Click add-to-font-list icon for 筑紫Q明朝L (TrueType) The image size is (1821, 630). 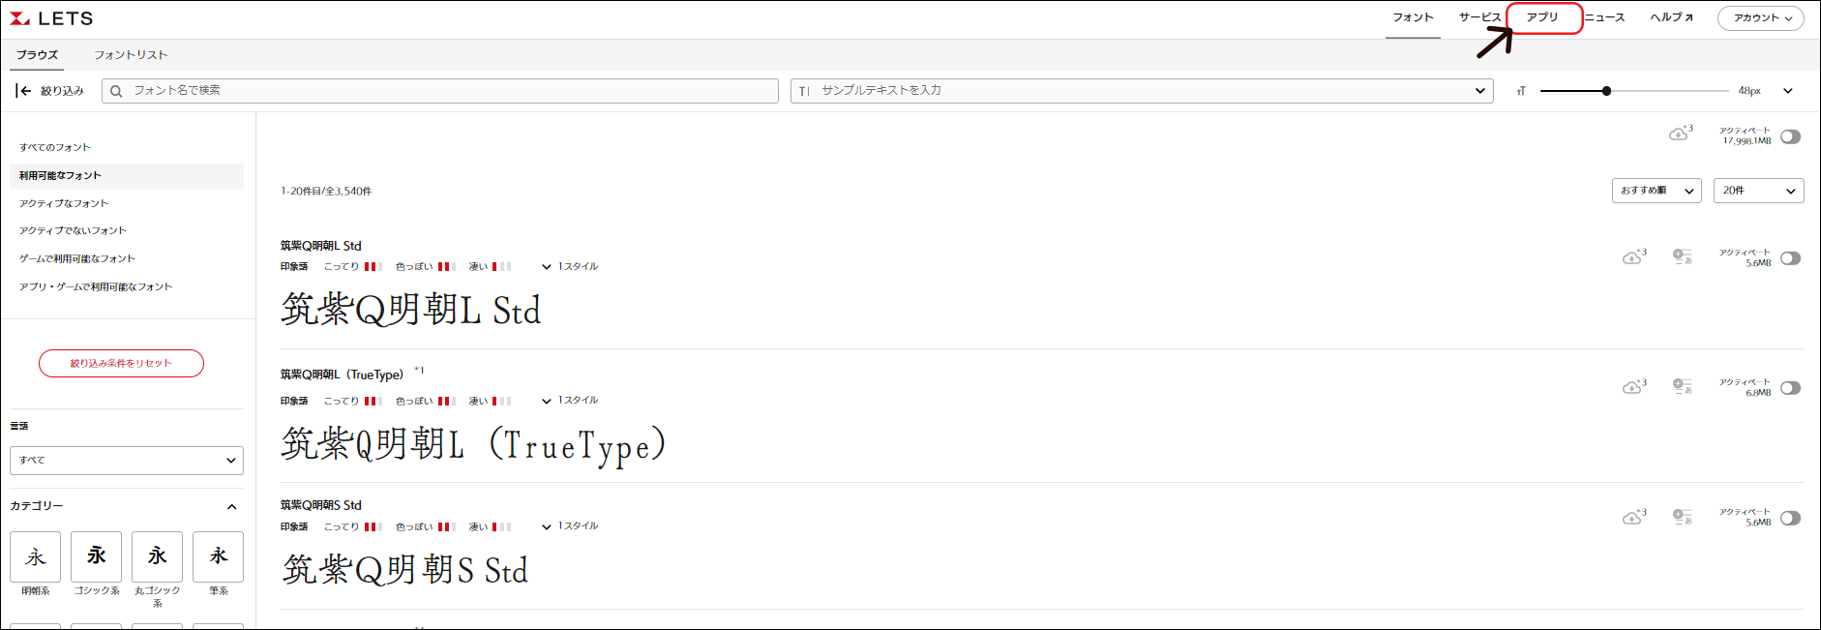click(1683, 387)
